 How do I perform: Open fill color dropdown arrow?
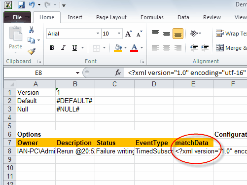(x=126, y=48)
